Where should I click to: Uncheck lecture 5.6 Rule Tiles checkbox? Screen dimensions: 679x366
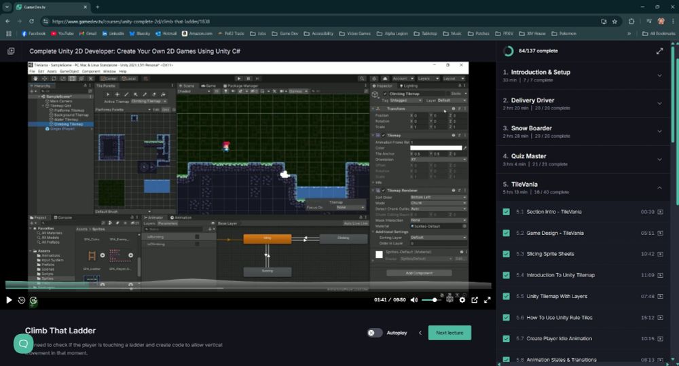507,318
